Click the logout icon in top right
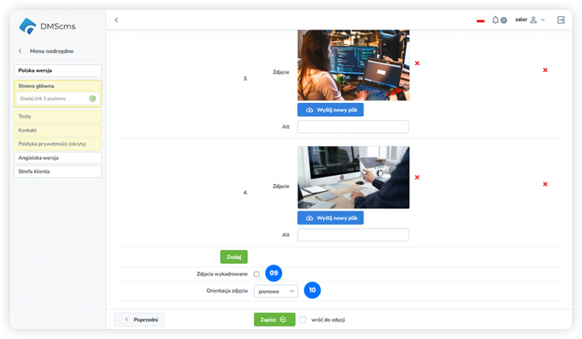Screen dimensions: 582x339 pyautogui.click(x=561, y=20)
